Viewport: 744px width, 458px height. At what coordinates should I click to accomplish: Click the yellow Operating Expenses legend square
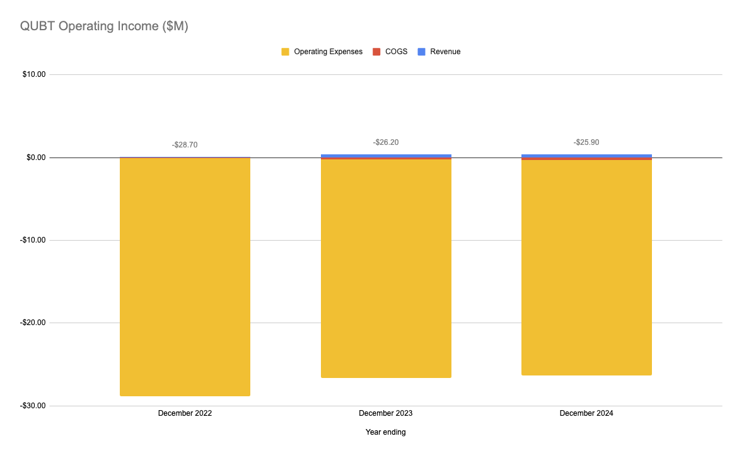[x=285, y=51]
